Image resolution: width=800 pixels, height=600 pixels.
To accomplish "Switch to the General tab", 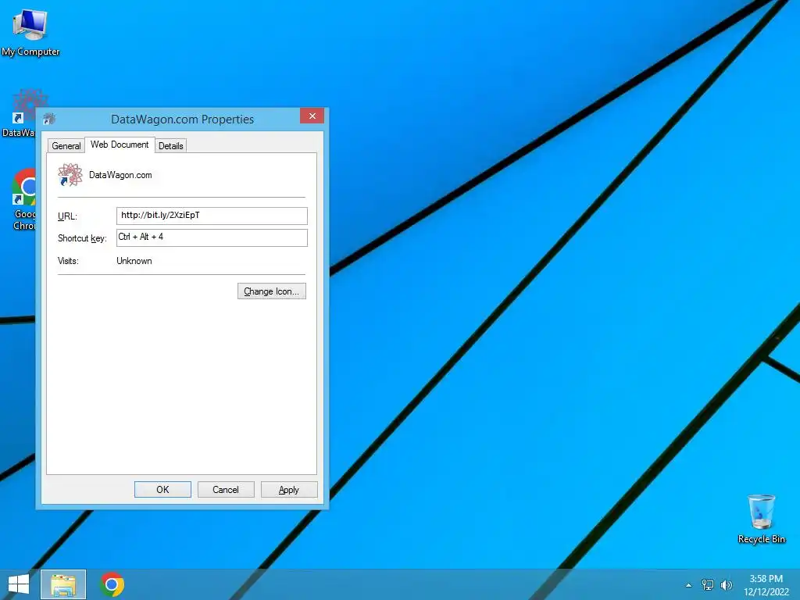I will point(66,146).
